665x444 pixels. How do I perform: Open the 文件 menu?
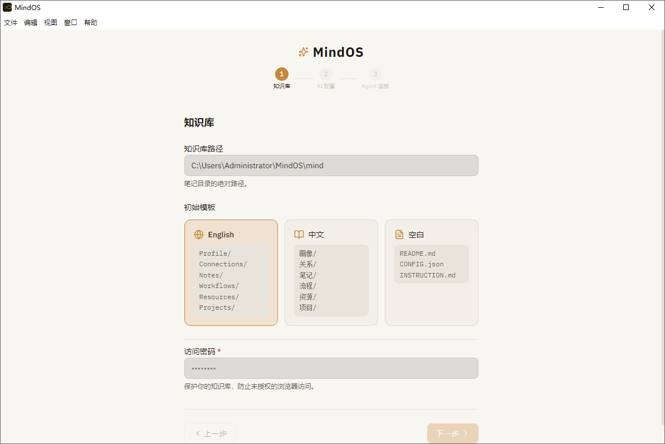pyautogui.click(x=10, y=22)
